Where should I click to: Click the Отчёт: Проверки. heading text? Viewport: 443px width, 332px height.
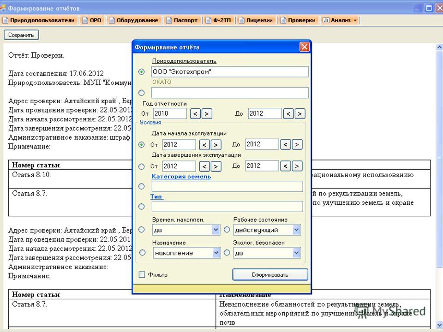point(36,55)
